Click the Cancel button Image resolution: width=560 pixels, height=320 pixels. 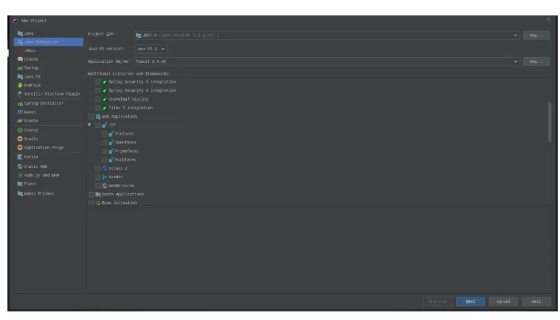503,302
